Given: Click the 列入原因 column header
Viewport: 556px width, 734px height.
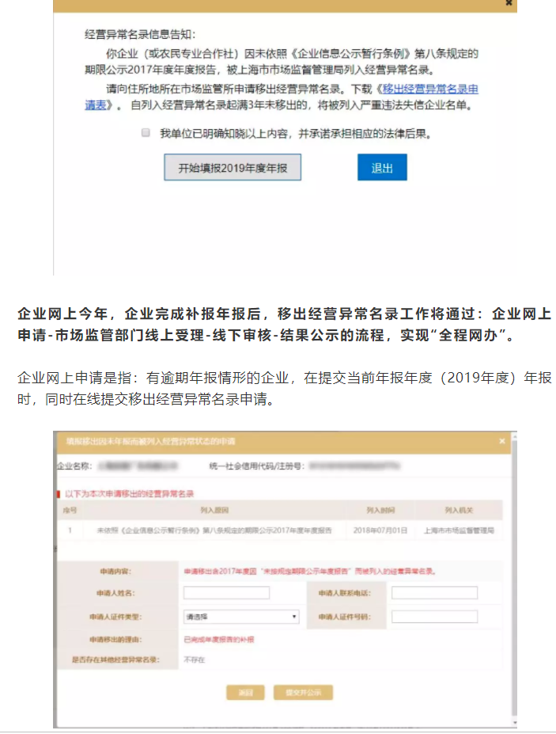Looking at the screenshot, I should coord(214,511).
